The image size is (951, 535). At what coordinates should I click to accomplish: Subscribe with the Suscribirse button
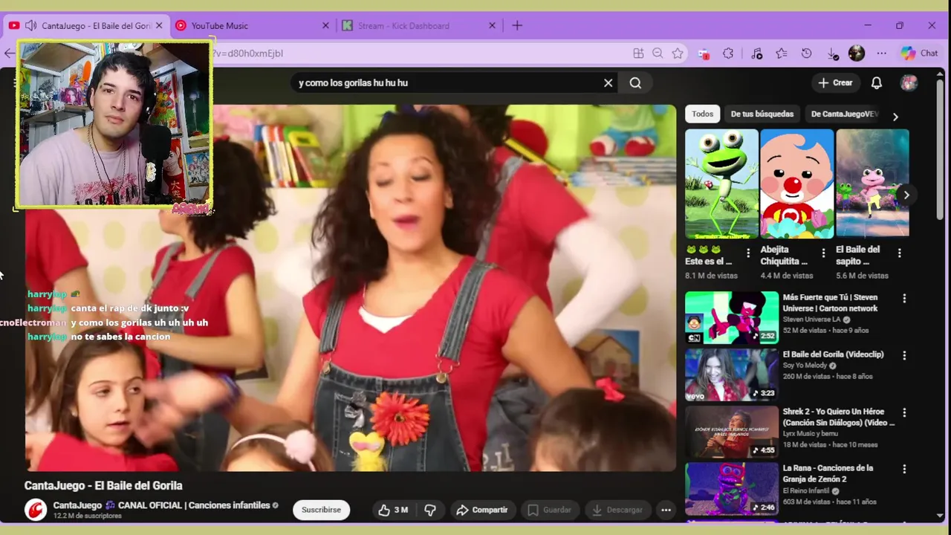[x=322, y=510]
